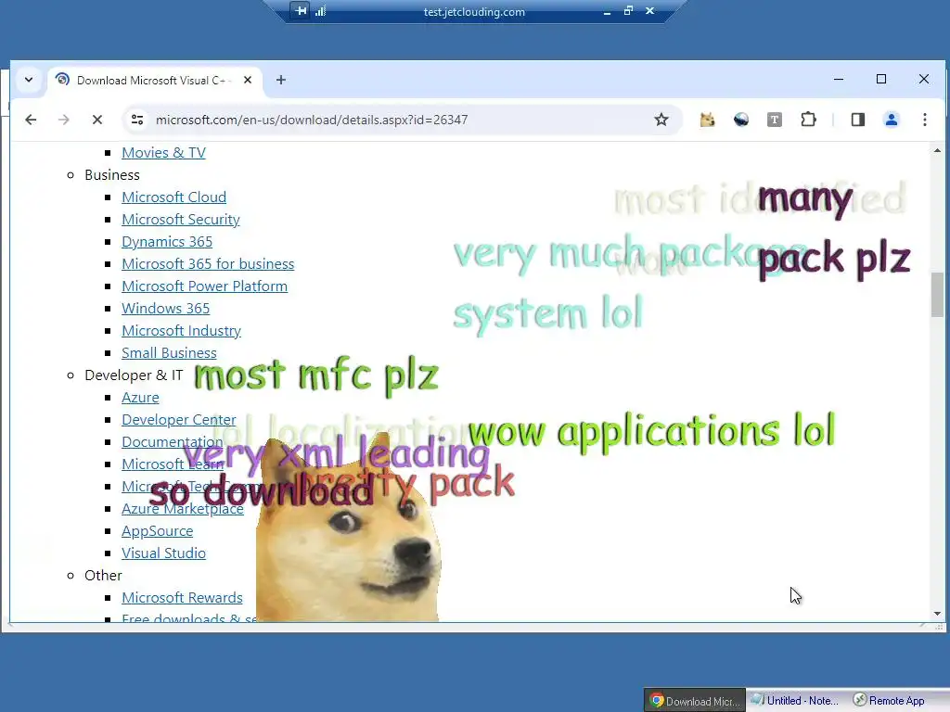Open the tab search dropdown
The height and width of the screenshot is (712, 950).
(x=29, y=80)
